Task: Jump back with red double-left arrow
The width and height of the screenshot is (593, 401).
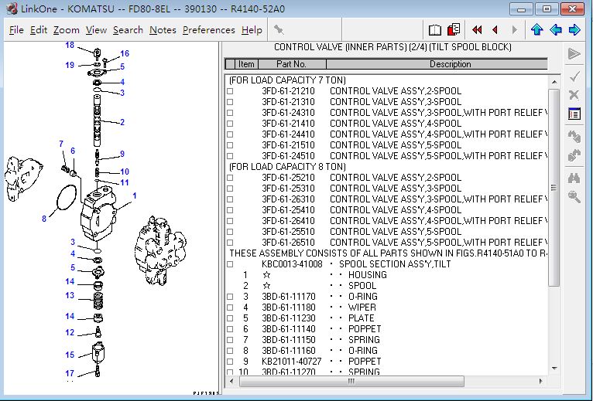Action: 477,30
